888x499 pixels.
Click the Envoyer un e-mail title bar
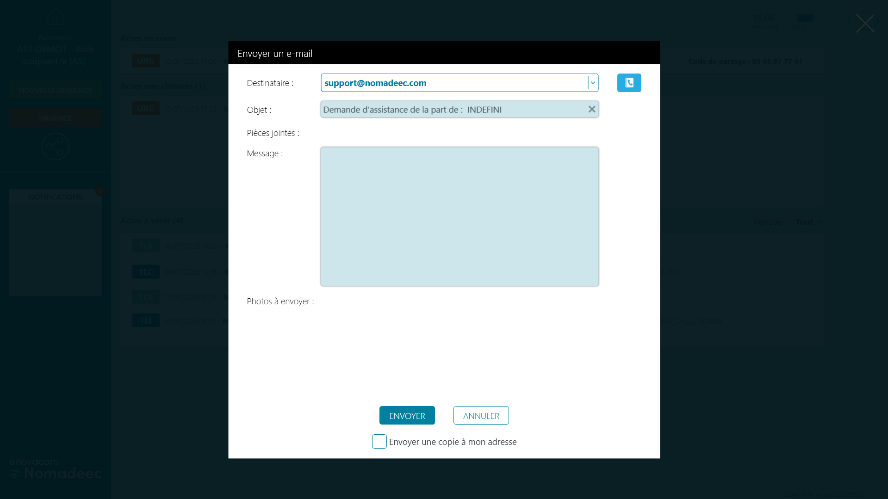pyautogui.click(x=444, y=53)
